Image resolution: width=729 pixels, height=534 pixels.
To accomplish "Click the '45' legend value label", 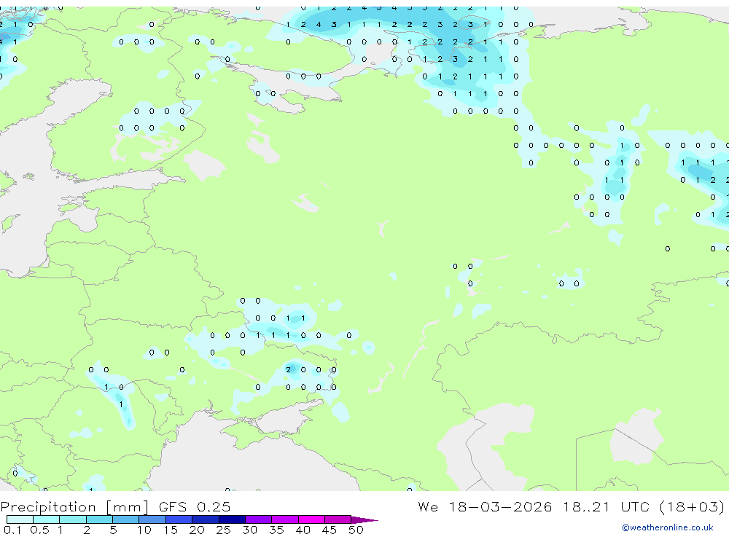I will (x=330, y=530).
